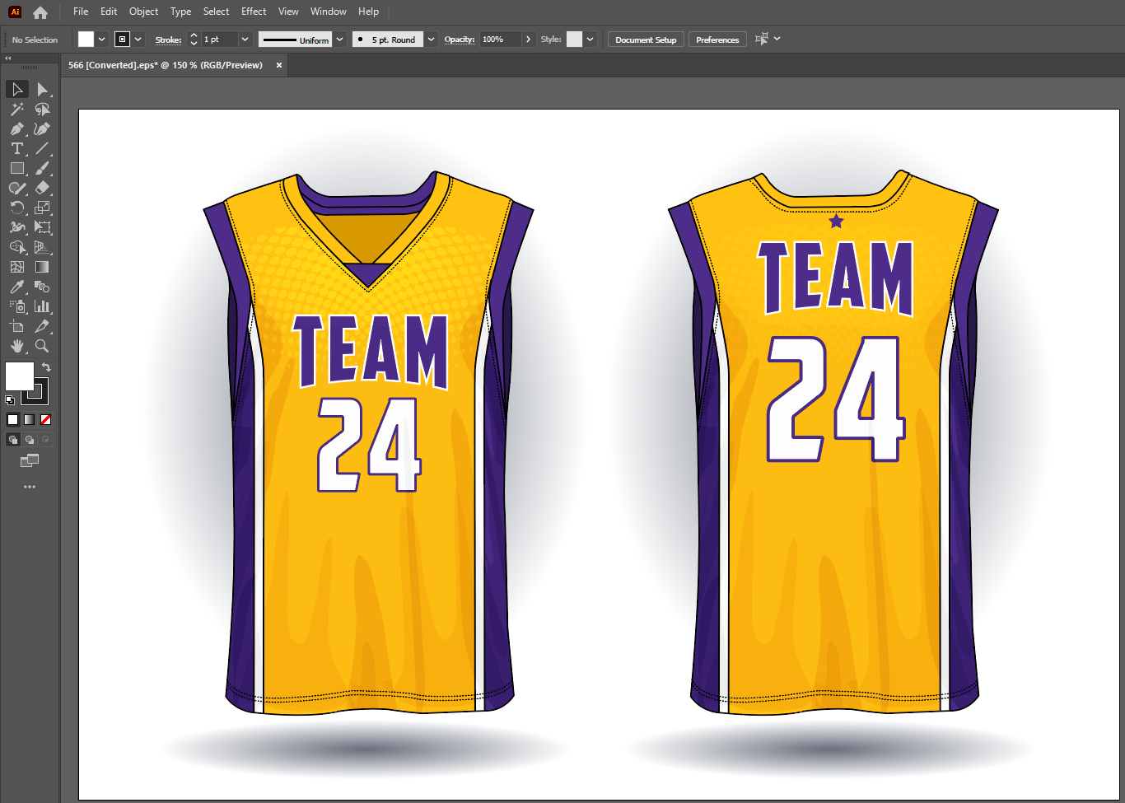
Task: Open the stroke color dropdown in control bar
Action: click(x=138, y=40)
